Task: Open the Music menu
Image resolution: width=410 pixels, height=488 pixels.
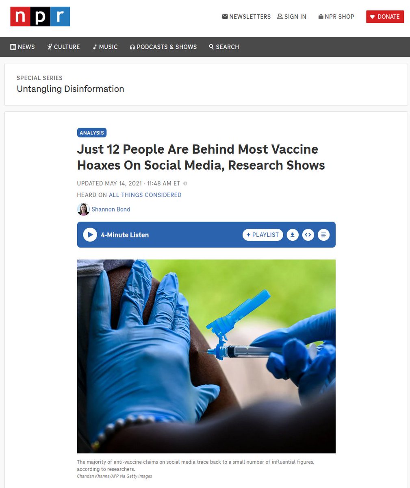Action: point(105,47)
